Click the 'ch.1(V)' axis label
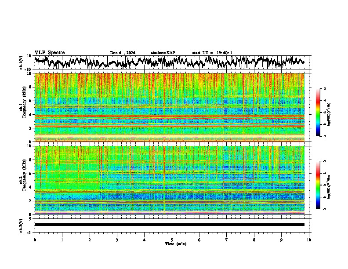The width and height of the screenshot is (348, 269). (x=21, y=62)
